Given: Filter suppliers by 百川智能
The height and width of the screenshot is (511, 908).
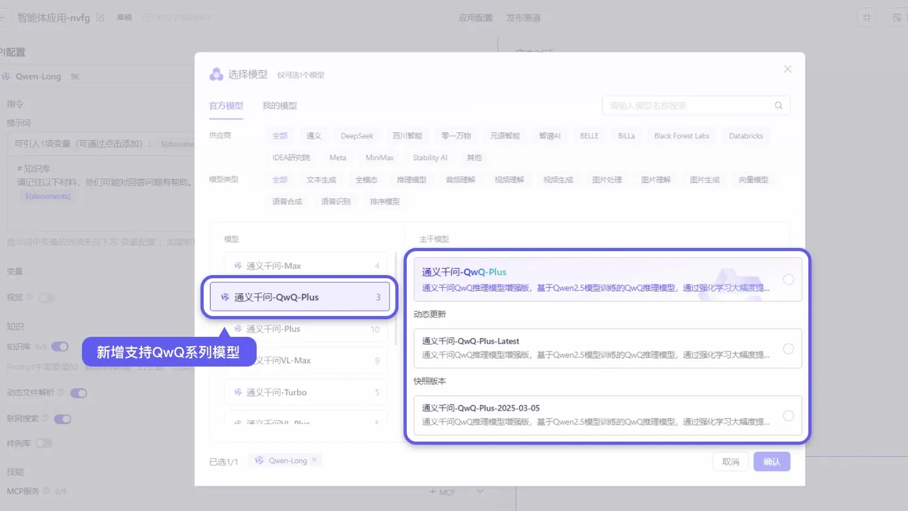Looking at the screenshot, I should point(407,136).
